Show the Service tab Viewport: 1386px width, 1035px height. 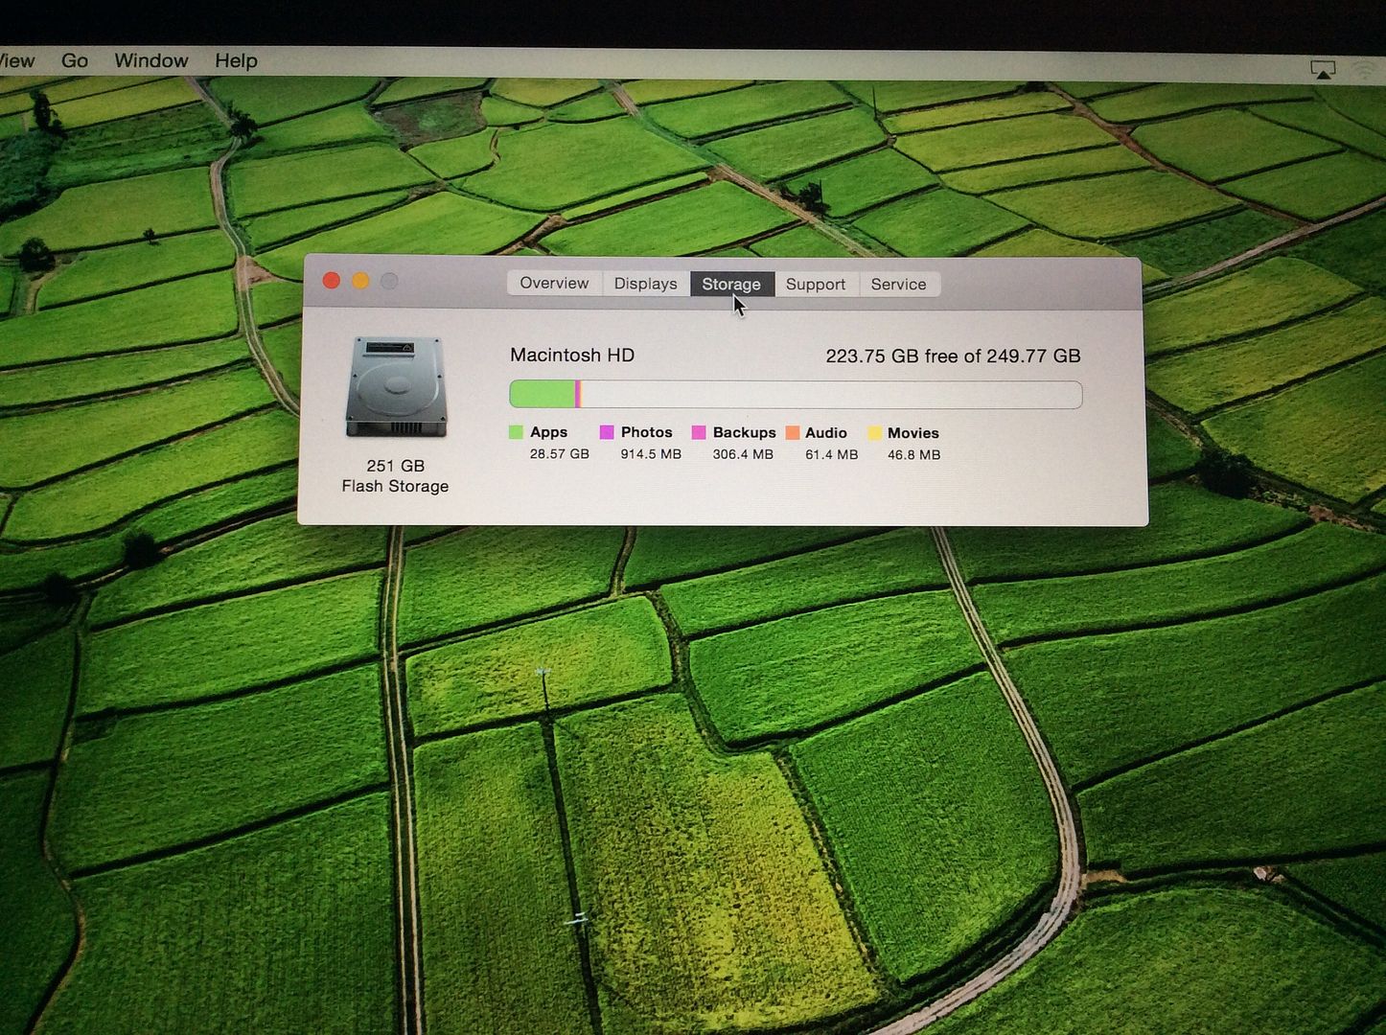898,284
